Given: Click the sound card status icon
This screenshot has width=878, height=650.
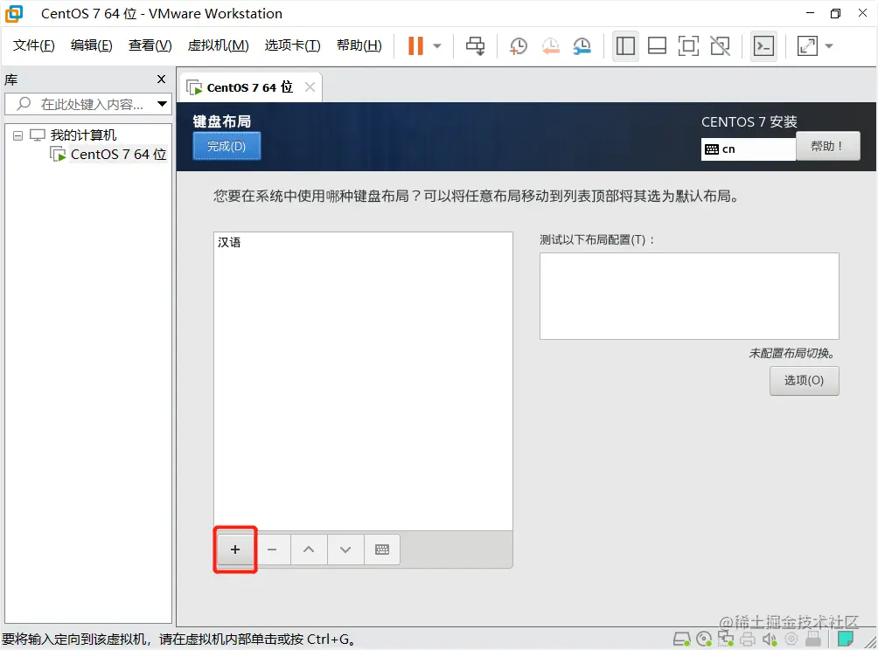Looking at the screenshot, I should [x=770, y=639].
